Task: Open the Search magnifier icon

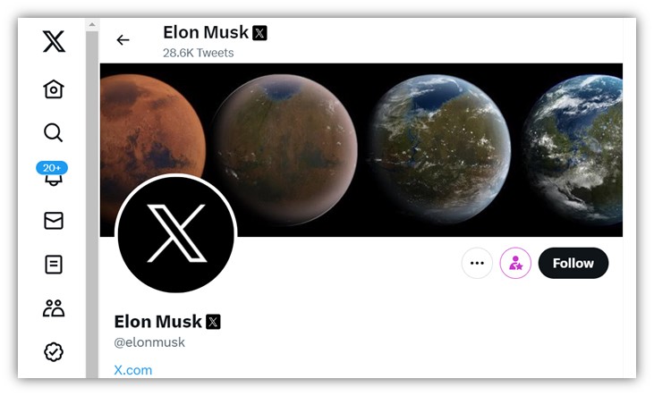Action: [54, 132]
